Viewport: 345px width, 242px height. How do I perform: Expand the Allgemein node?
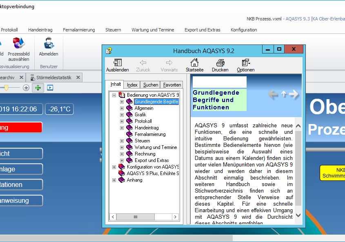click(122, 108)
